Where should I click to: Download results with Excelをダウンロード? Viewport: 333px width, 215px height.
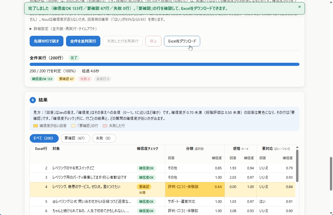pos(182,41)
